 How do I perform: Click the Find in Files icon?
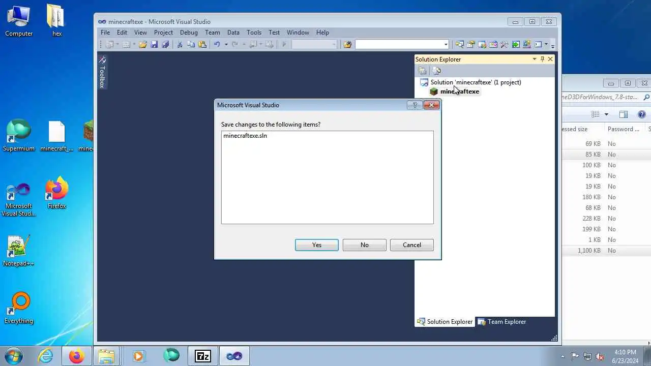[x=347, y=45]
